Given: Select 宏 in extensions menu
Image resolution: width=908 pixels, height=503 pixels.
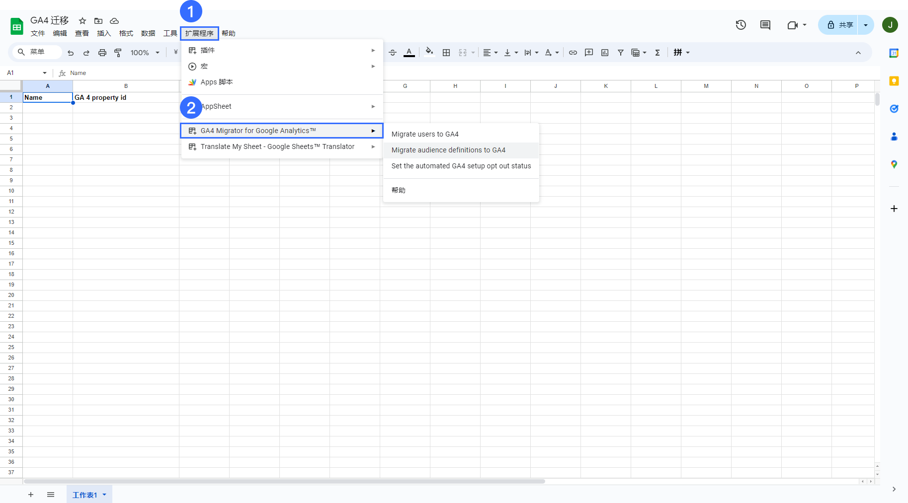Looking at the screenshot, I should click(x=282, y=66).
